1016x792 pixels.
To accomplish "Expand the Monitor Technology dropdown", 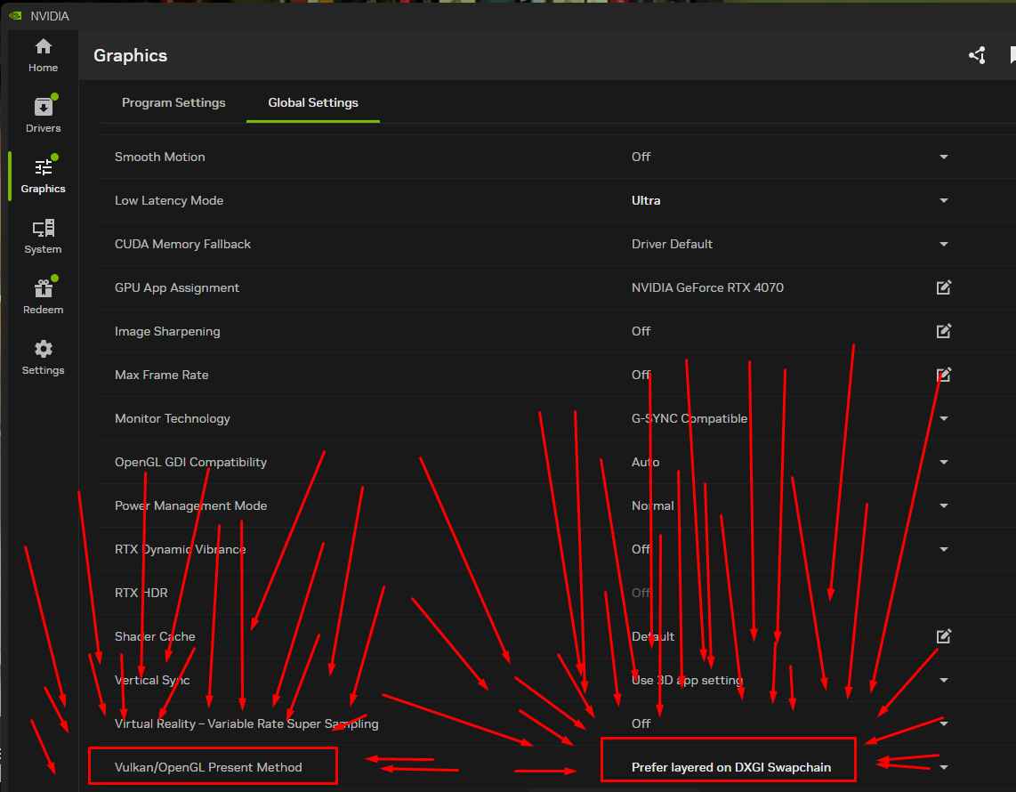I will pyautogui.click(x=943, y=418).
